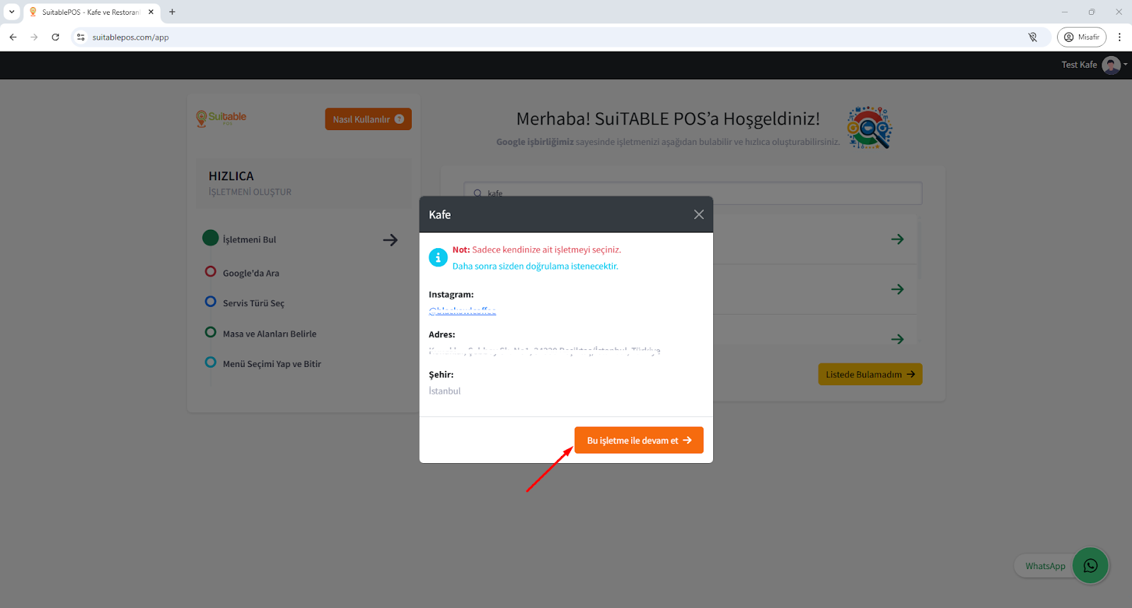This screenshot has width=1132, height=608.
Task: Open the Instagram profile link
Action: coord(463,311)
